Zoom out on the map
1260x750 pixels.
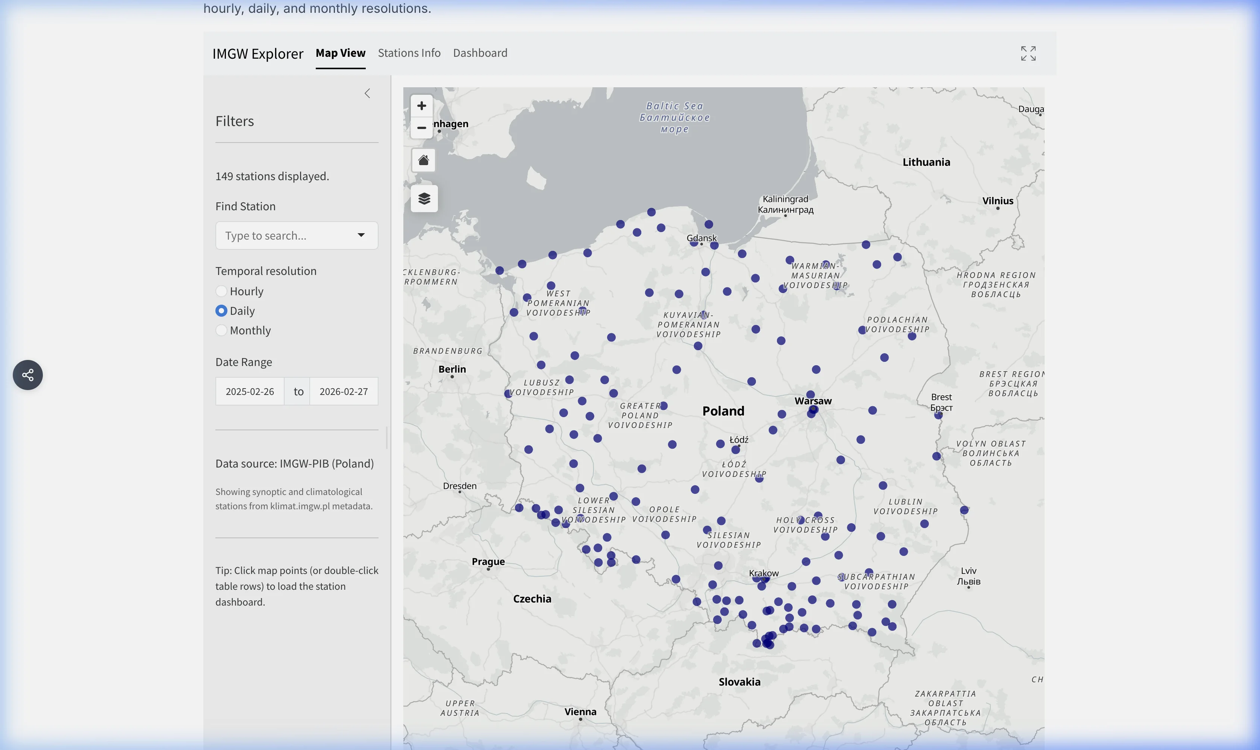[422, 128]
